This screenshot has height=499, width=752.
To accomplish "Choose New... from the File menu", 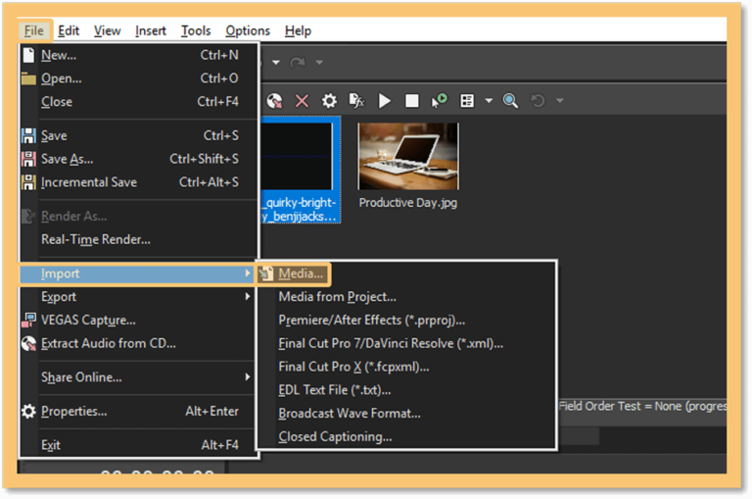I will coord(139,55).
